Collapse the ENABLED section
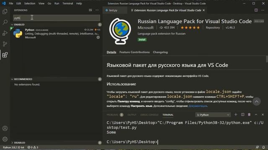Image resolution: width=268 pixels, height=150 pixels. (12, 25)
